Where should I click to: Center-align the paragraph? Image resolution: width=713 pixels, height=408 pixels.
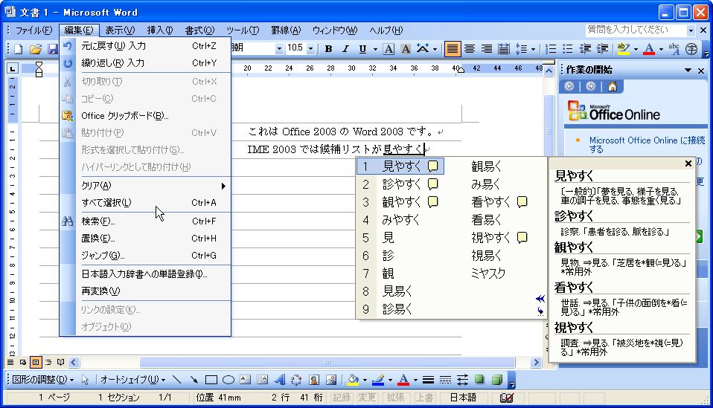470,48
